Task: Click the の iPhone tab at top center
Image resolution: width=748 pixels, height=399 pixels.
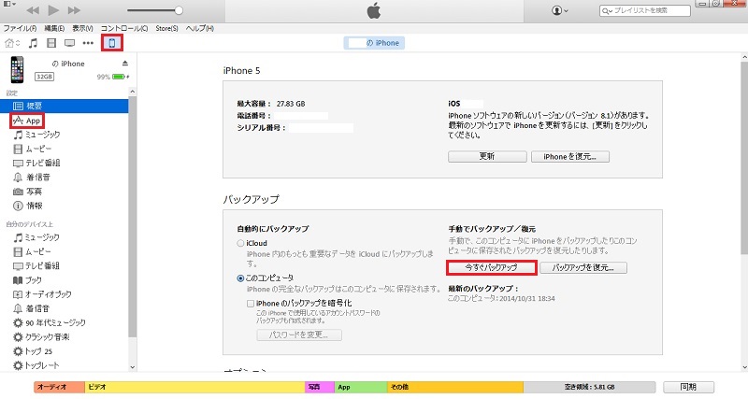Action: pos(374,43)
